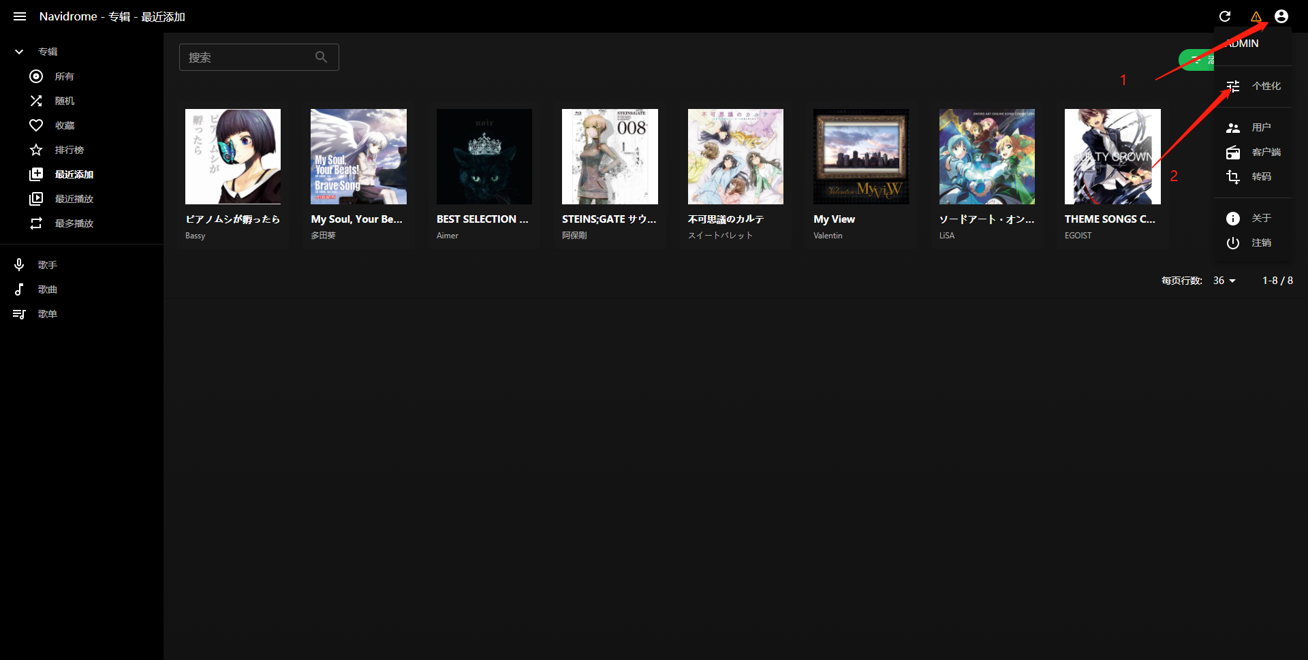Click the album title My View

pos(835,219)
